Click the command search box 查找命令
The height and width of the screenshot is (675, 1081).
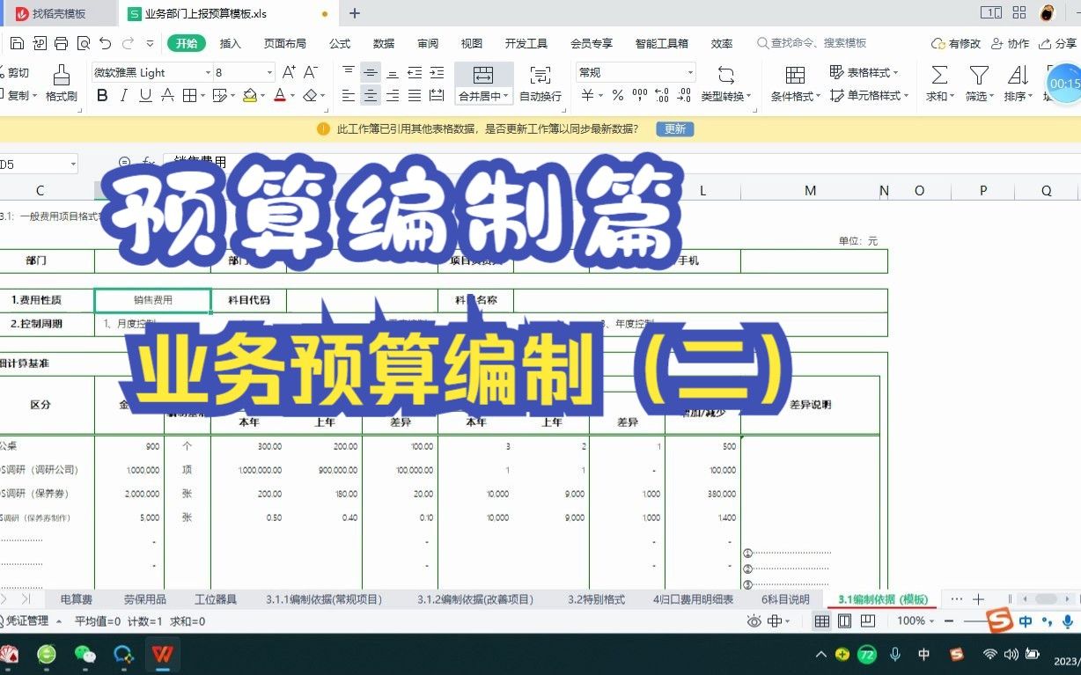click(x=812, y=43)
